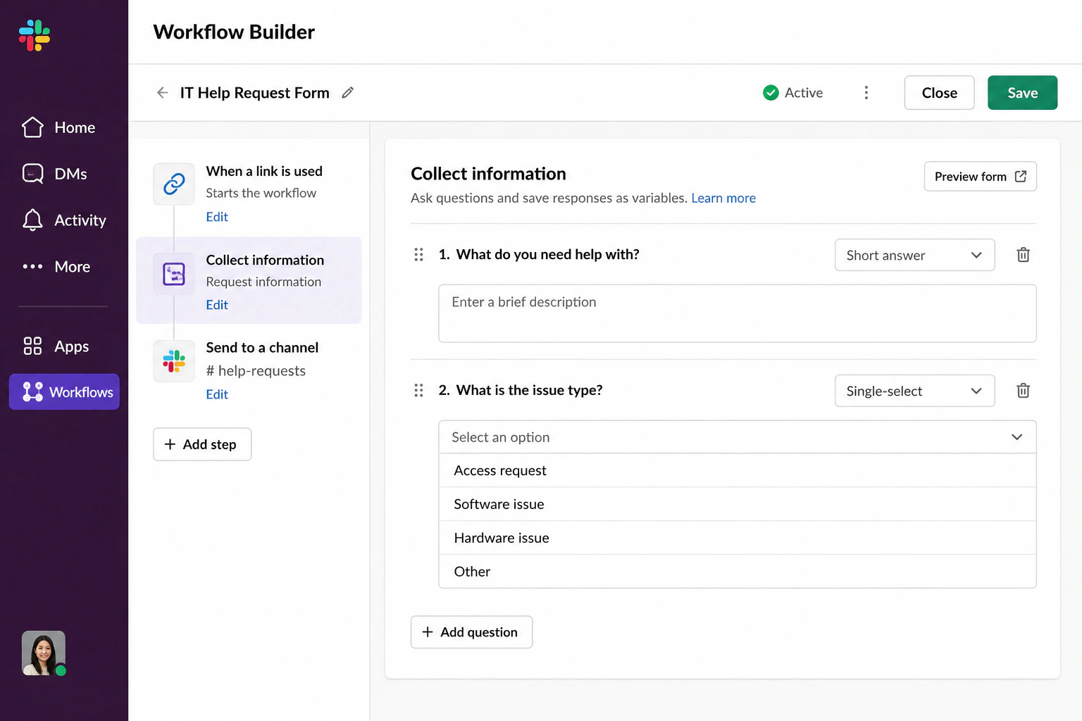Image resolution: width=1082 pixels, height=721 pixels.
Task: Go back using the left arrow icon
Action: [163, 93]
